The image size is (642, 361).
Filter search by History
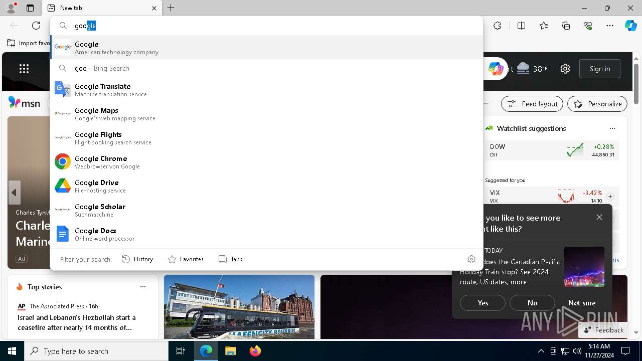pos(137,259)
